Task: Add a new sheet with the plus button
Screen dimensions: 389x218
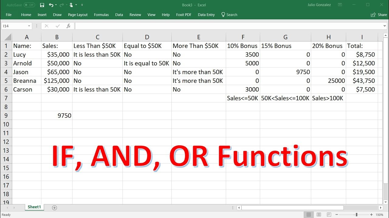Action: coord(54,207)
